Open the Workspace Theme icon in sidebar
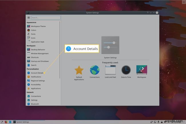Viewport: 186px width, 124px height. [29, 26]
